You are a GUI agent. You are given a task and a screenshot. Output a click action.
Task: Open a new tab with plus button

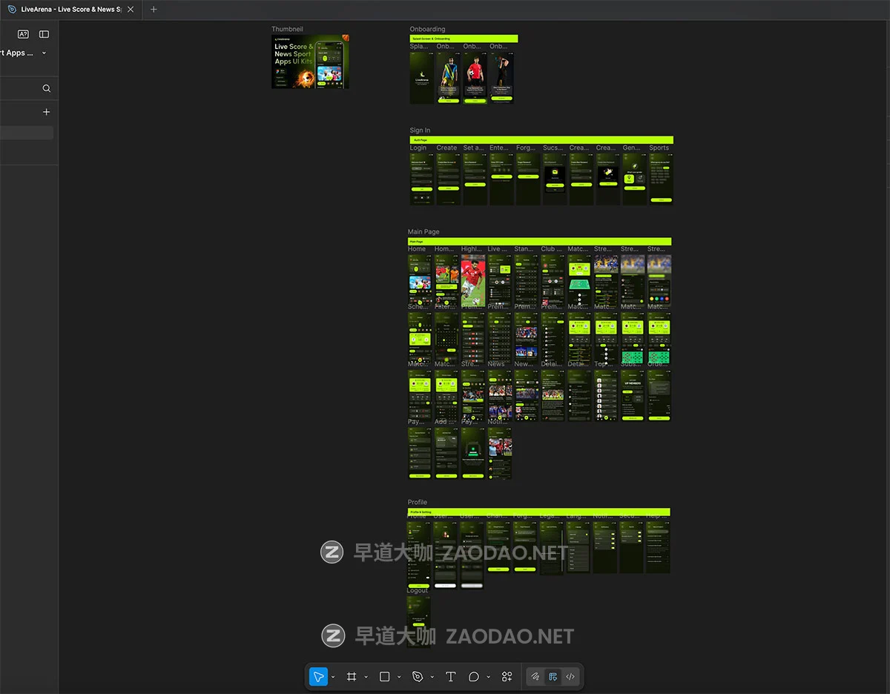coord(154,10)
